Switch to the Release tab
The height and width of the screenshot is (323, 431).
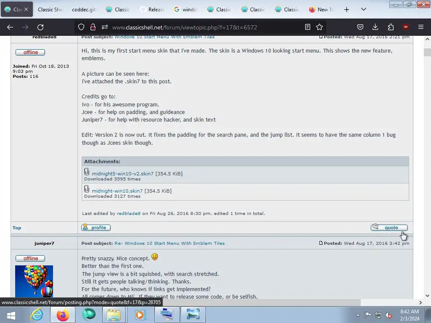[x=152, y=9]
